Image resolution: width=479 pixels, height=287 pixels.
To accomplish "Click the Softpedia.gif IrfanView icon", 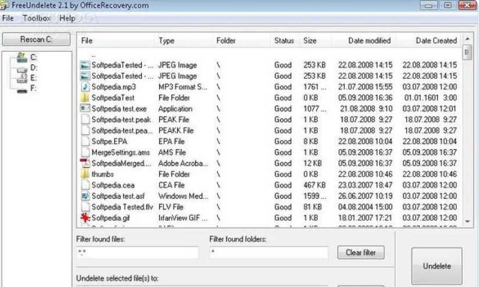I will click(85, 218).
